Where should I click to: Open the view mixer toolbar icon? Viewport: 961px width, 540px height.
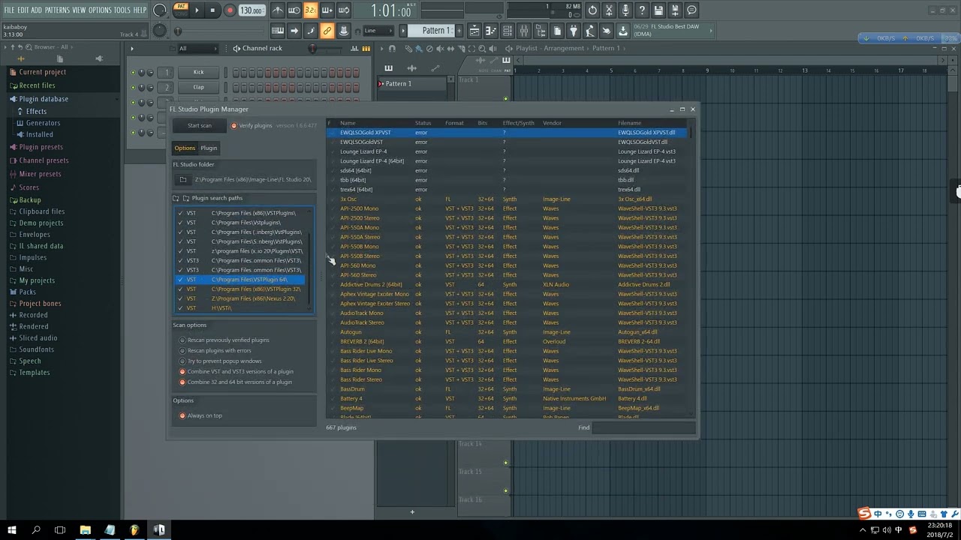[x=524, y=31]
